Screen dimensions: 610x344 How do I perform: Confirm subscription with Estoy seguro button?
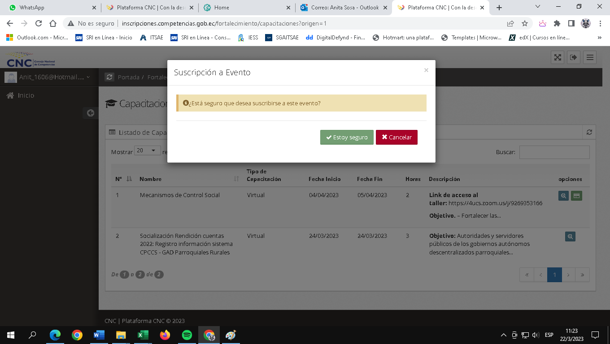click(x=347, y=138)
